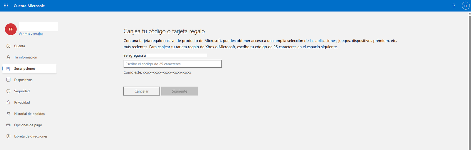
Task: Click the Cancelar button
Action: pyautogui.click(x=142, y=91)
